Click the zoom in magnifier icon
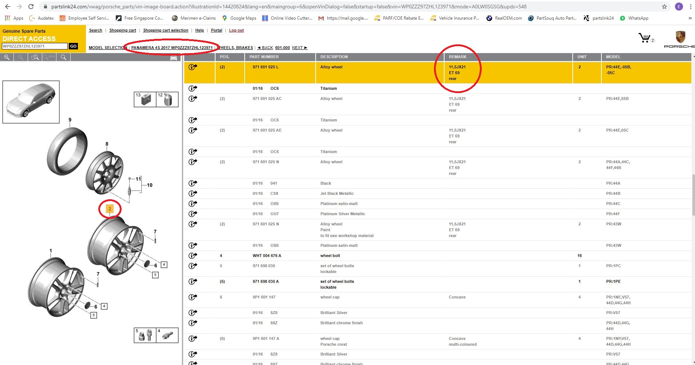The height and width of the screenshot is (365, 695). click(7, 57)
